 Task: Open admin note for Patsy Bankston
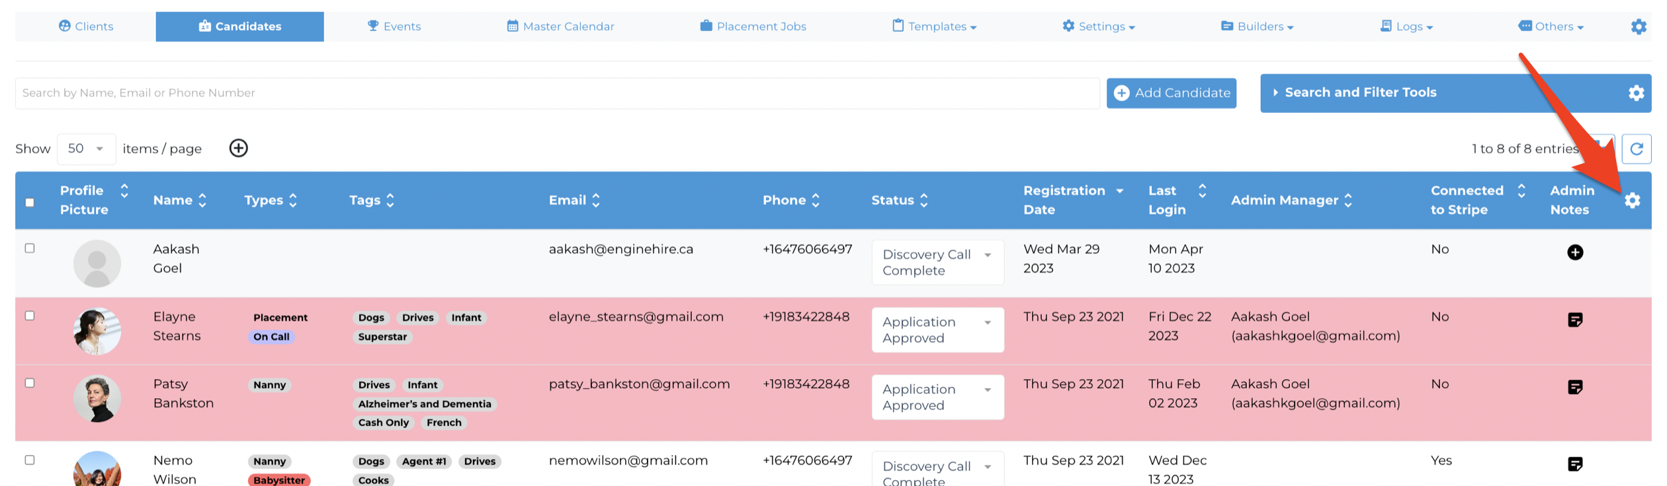point(1574,387)
